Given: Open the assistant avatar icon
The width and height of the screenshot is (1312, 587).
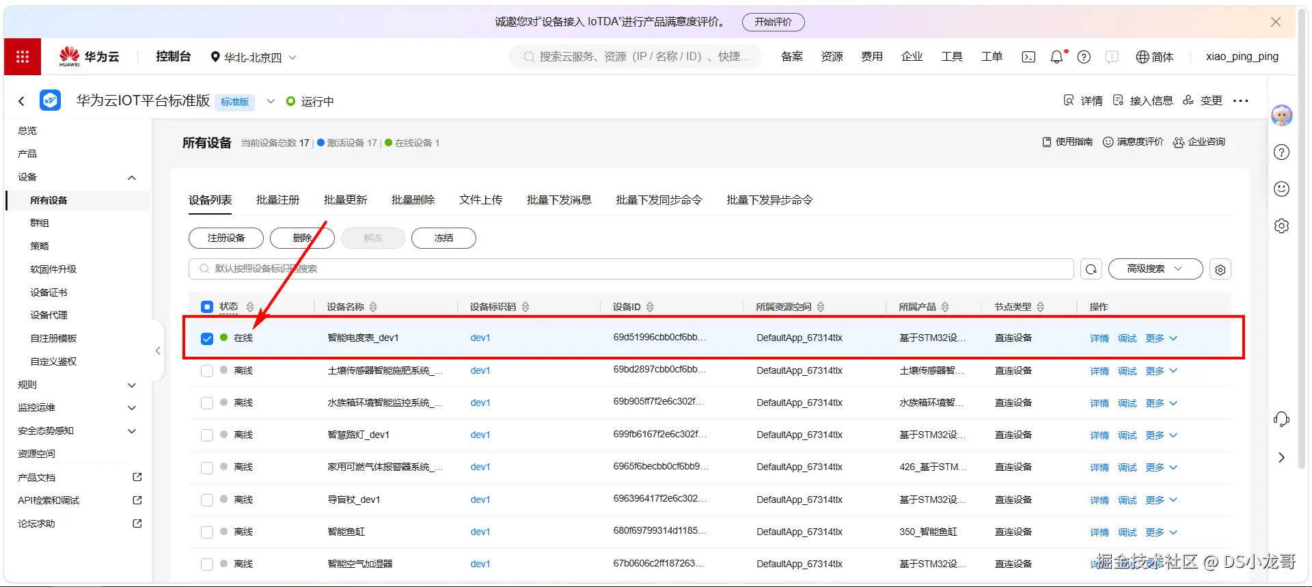Looking at the screenshot, I should [1281, 115].
